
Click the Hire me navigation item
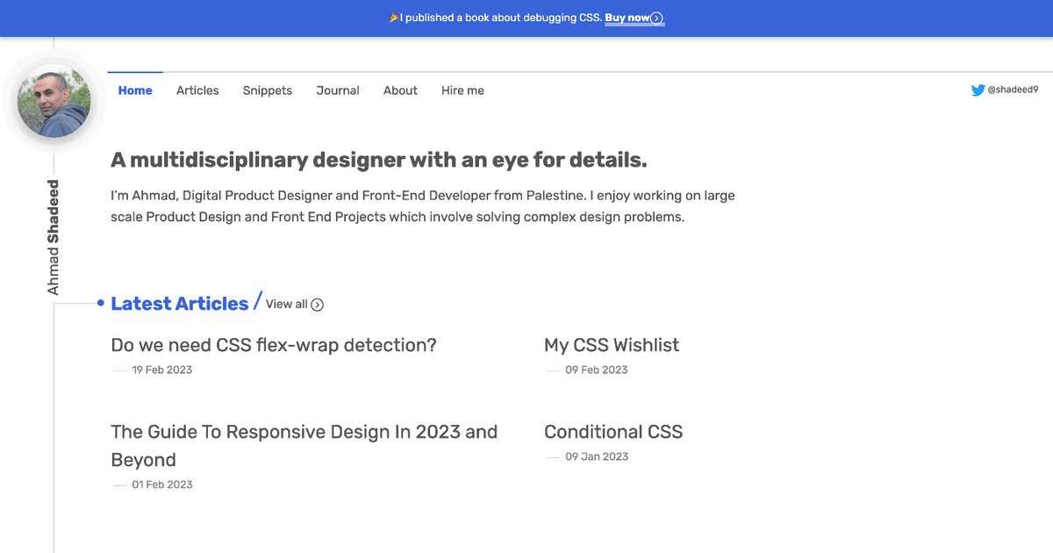pos(462,90)
